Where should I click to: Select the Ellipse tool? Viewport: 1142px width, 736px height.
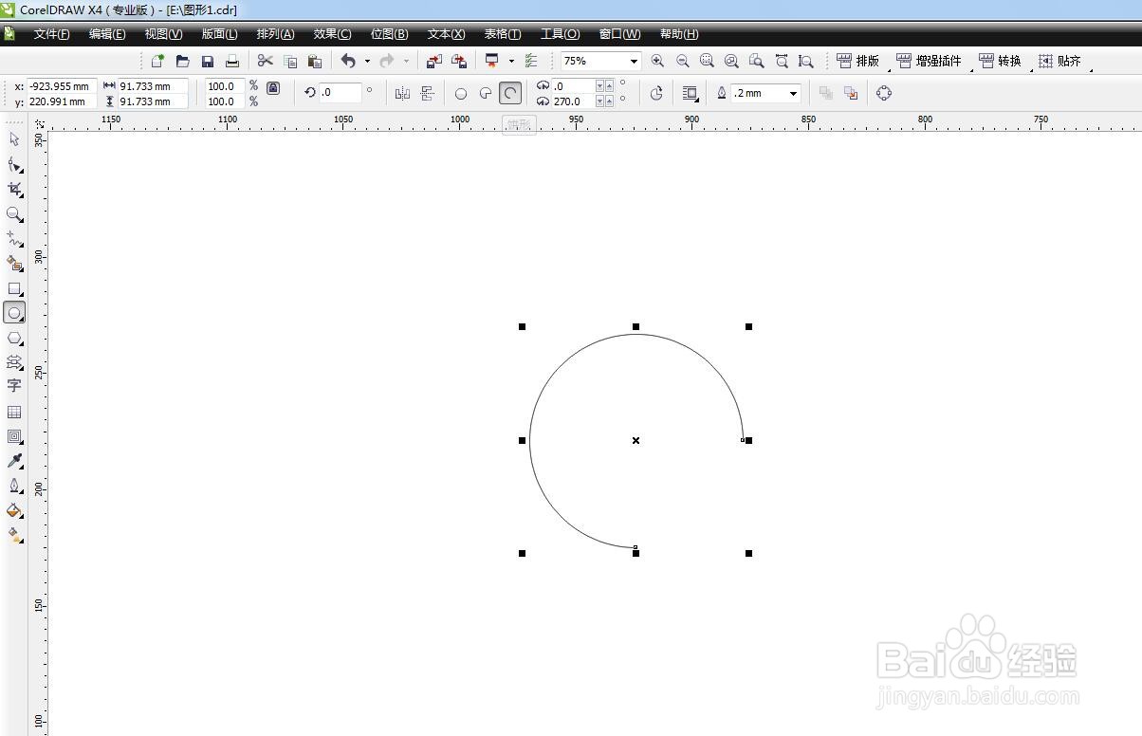coord(14,313)
